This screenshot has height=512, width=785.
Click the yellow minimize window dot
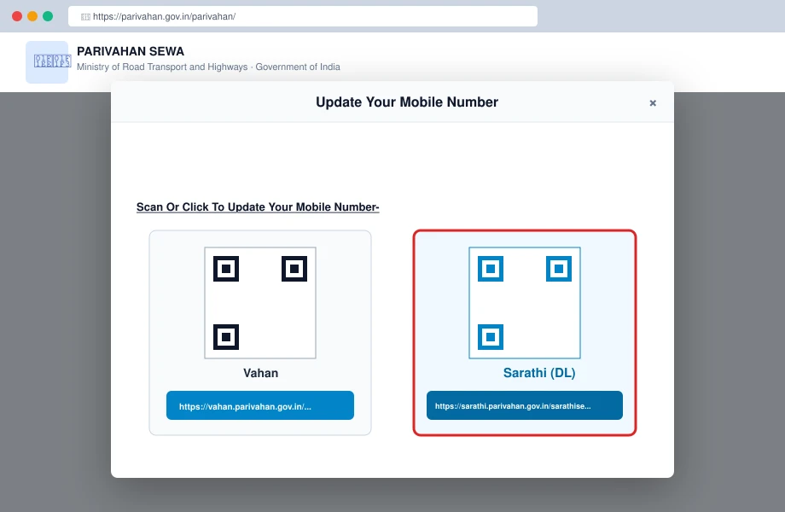(32, 16)
